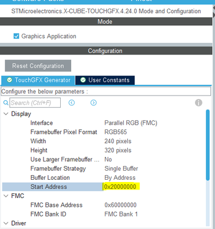
Task: Select the Use Larger Framebuffer row
Action: pos(104,160)
